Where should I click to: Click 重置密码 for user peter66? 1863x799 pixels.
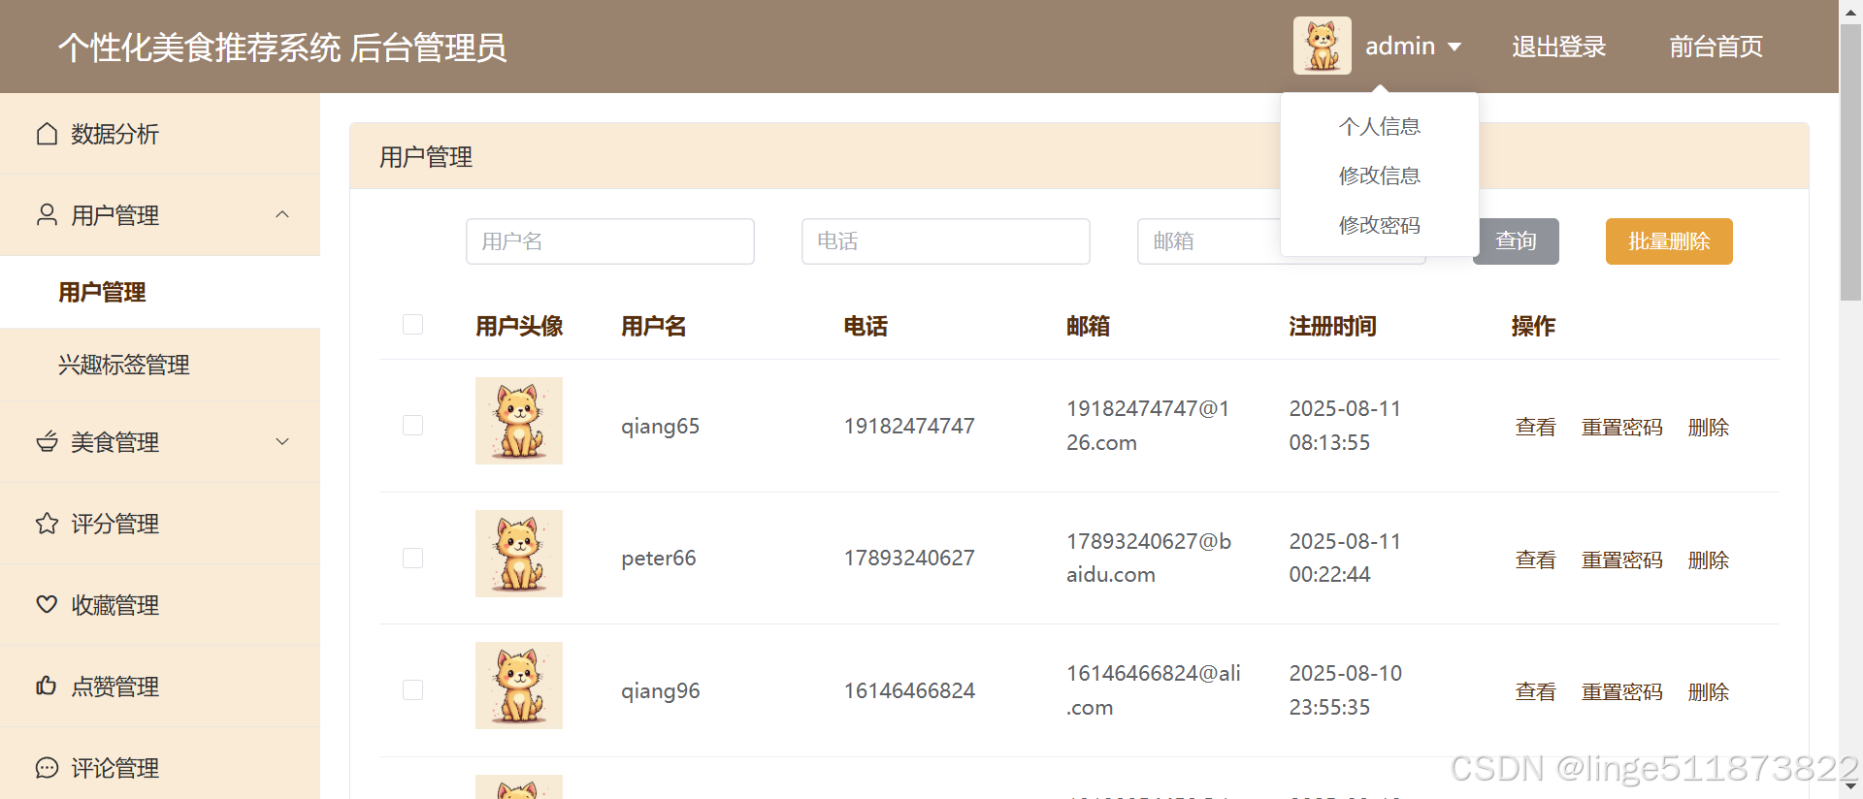tap(1621, 559)
